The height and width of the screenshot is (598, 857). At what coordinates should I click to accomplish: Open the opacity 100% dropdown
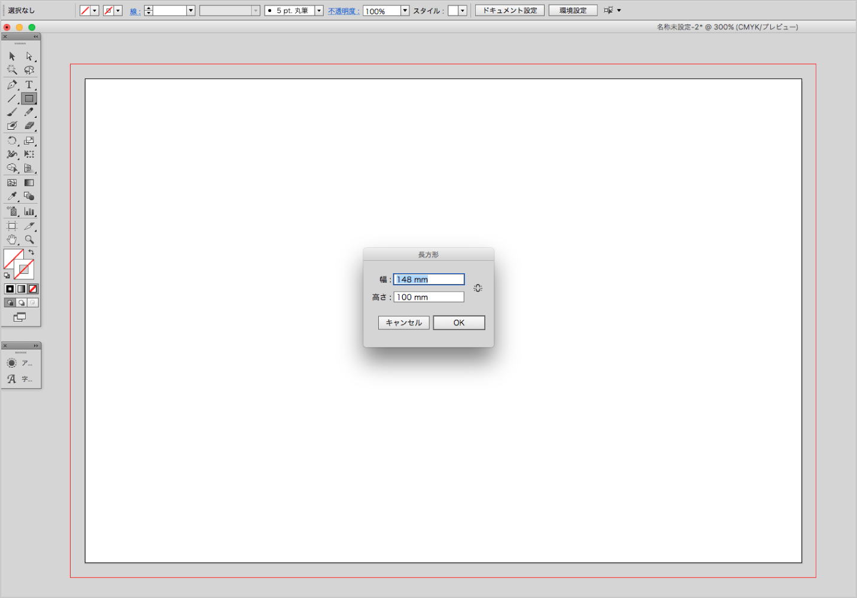(x=405, y=11)
